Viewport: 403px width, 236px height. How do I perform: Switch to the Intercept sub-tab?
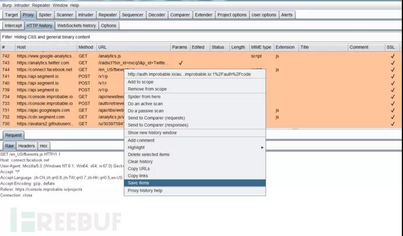13,26
